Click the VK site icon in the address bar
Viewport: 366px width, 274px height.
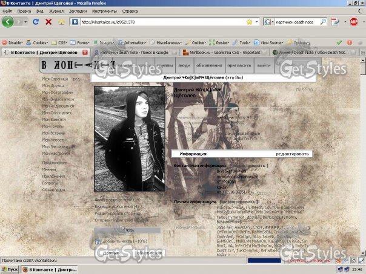[75, 22]
